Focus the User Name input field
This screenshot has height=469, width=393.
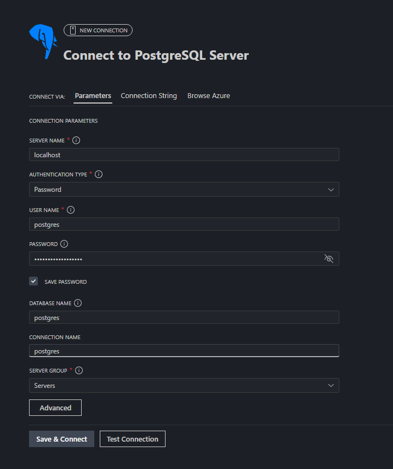point(184,224)
